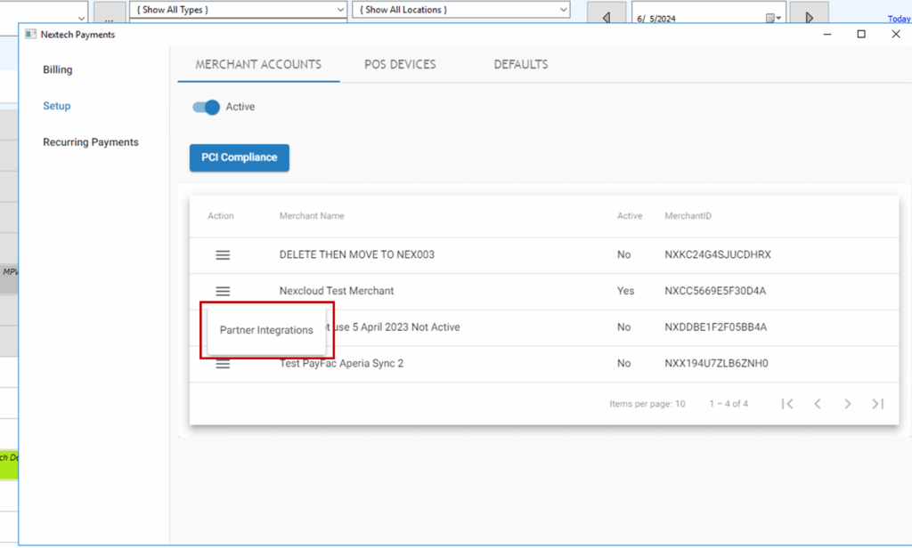Open action menu for DELETE THEN MOVE TO NEX003
912x548 pixels.
(223, 255)
